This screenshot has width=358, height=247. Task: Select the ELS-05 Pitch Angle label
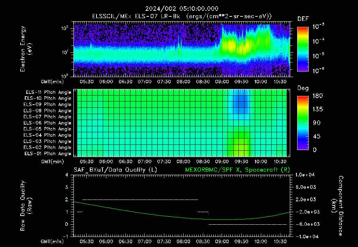tap(48, 129)
